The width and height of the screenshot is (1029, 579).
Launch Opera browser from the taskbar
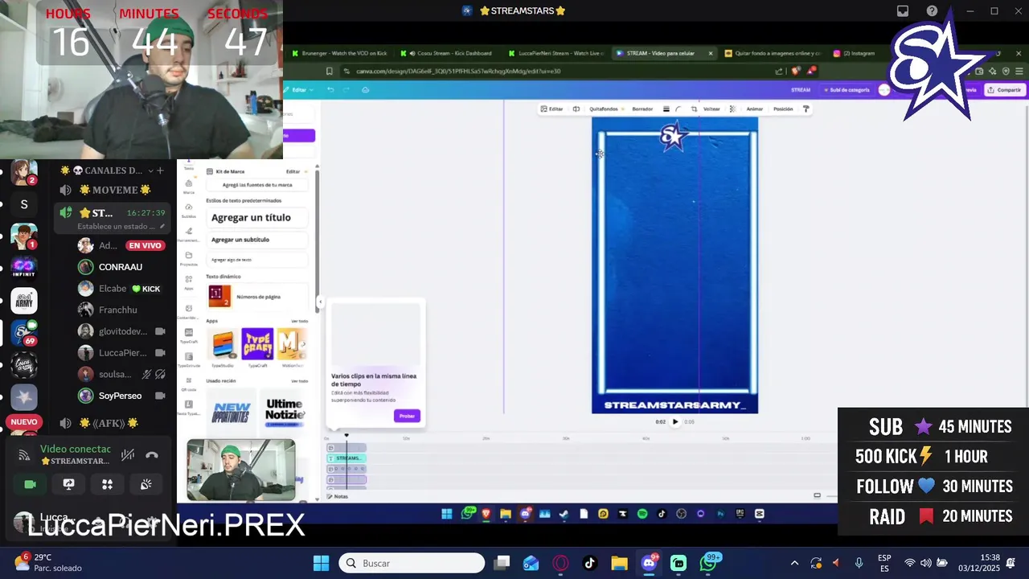click(560, 563)
